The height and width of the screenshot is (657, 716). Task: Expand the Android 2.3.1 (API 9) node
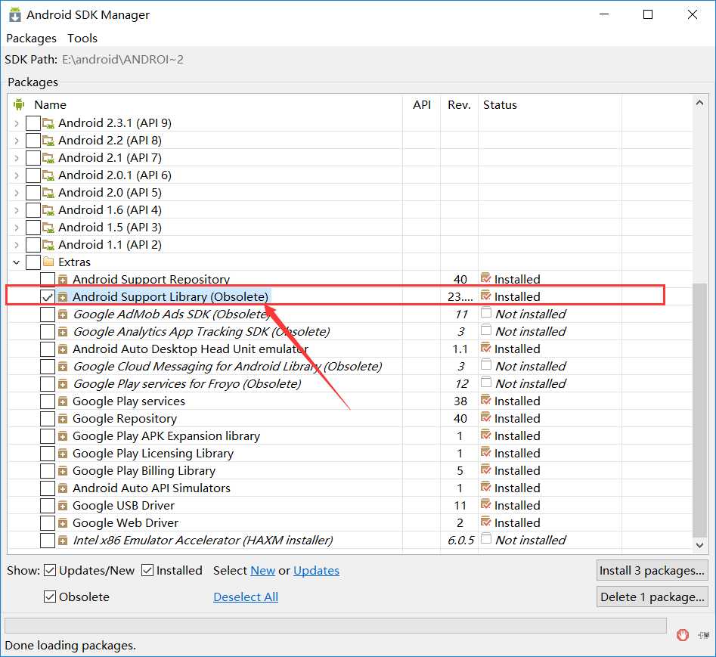point(17,123)
